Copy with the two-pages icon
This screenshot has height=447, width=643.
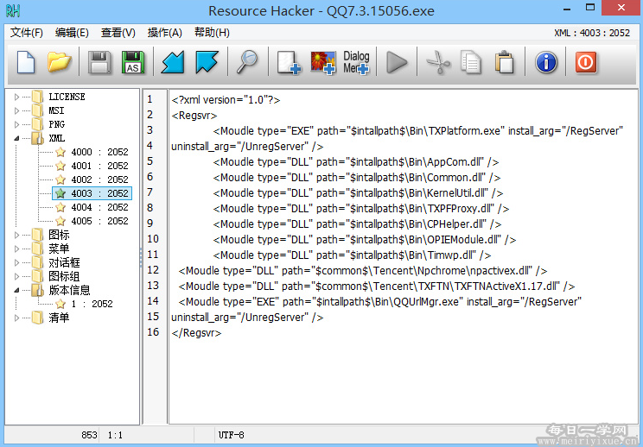click(471, 63)
